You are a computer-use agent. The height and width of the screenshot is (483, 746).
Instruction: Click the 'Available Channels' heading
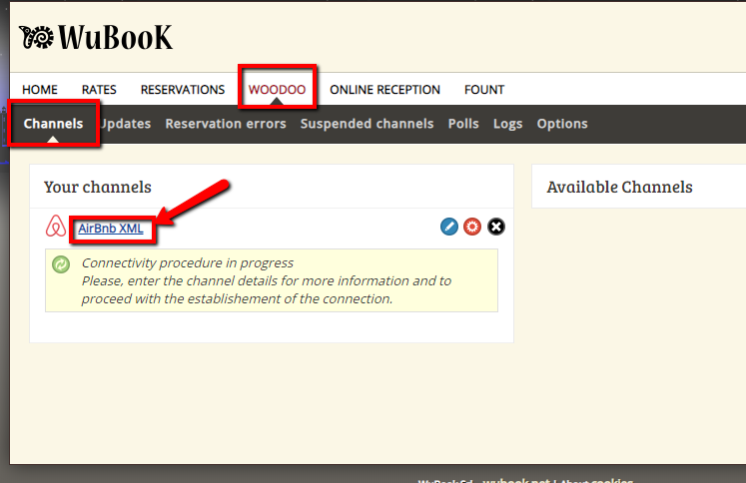pyautogui.click(x=619, y=187)
